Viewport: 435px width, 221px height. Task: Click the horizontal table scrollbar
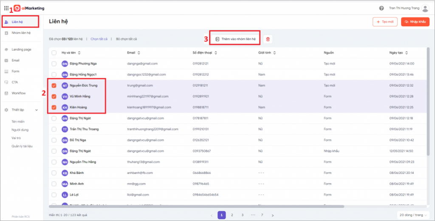(196, 207)
